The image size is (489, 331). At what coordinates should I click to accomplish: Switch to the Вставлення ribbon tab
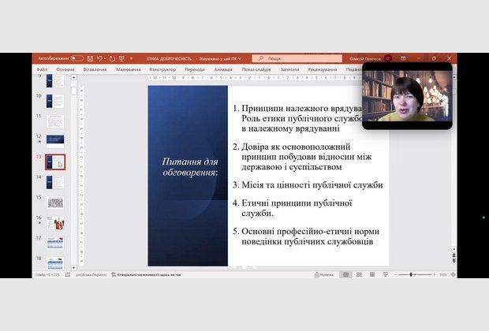[x=95, y=69]
